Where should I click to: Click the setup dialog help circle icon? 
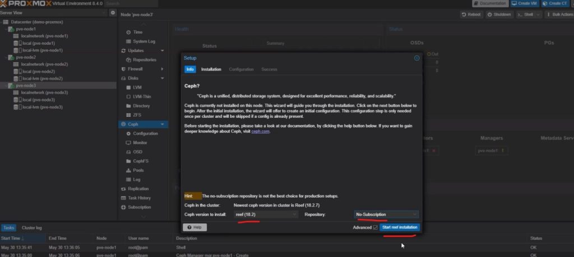[x=416, y=58]
